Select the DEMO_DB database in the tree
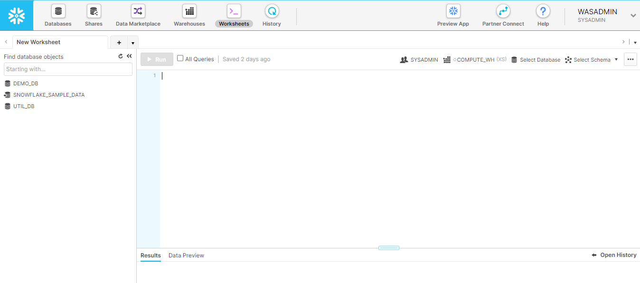 [x=26, y=83]
